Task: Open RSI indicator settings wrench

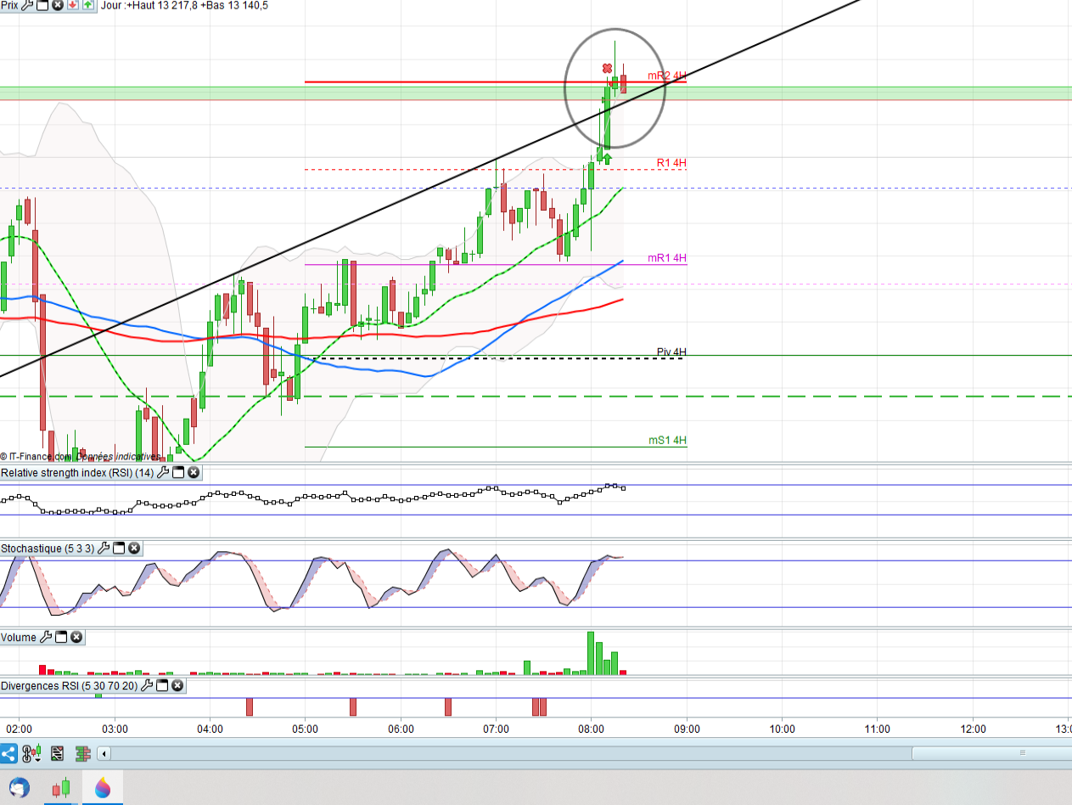Action: [164, 472]
